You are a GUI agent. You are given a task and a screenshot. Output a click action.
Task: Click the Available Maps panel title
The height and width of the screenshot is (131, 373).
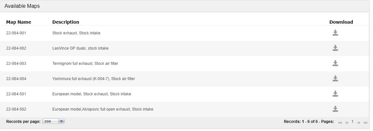[x=22, y=6]
